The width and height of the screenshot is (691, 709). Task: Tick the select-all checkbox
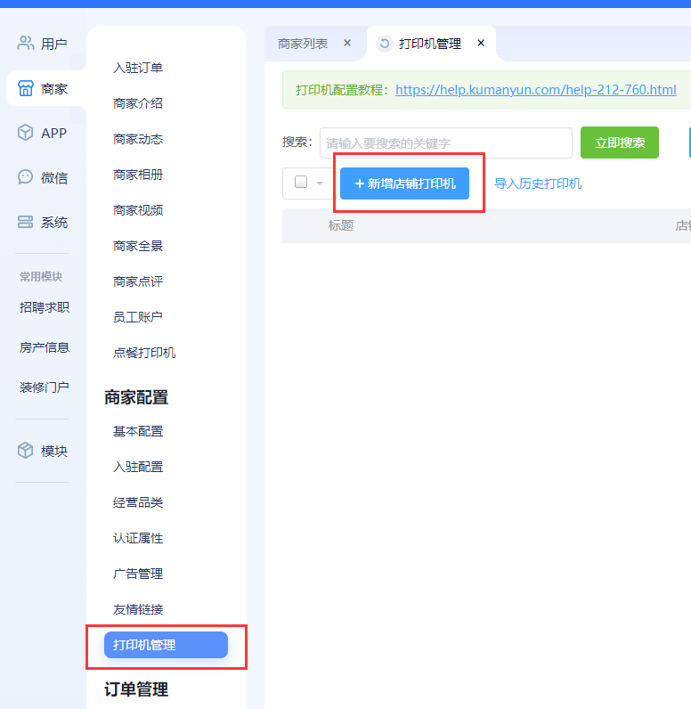[x=301, y=182]
